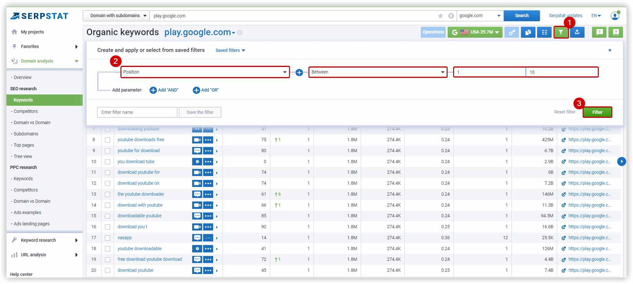Open the EN language dropdown
Screen dimensions: 633x284
point(596,15)
